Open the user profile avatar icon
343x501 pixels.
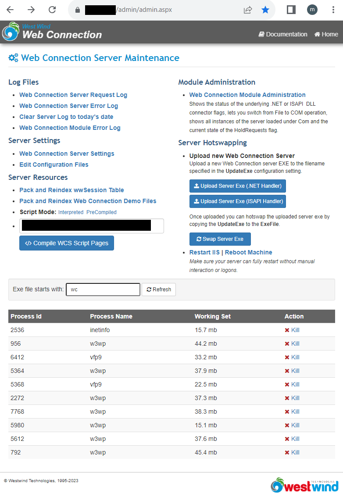[x=312, y=10]
